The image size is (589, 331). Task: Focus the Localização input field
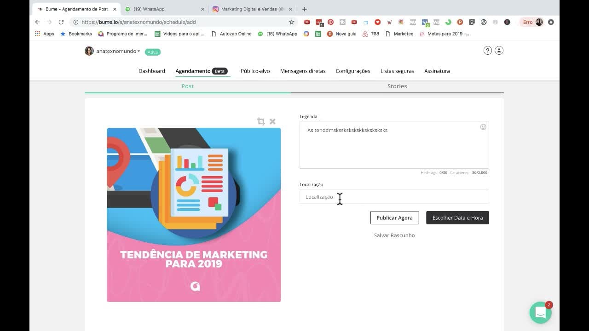(x=394, y=196)
